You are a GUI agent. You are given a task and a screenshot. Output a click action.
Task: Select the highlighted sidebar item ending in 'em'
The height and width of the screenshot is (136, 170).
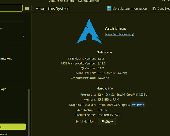coord(13,127)
